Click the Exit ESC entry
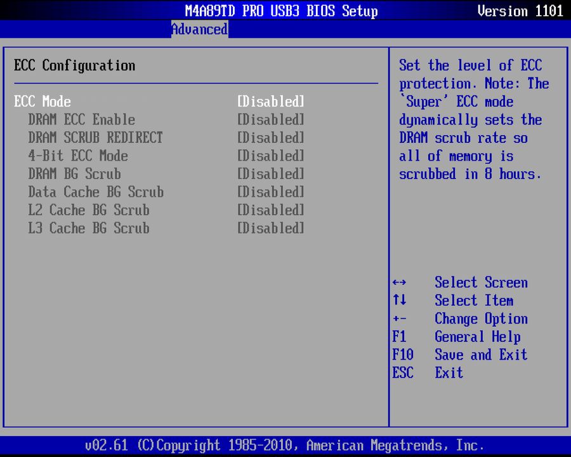 pos(449,373)
